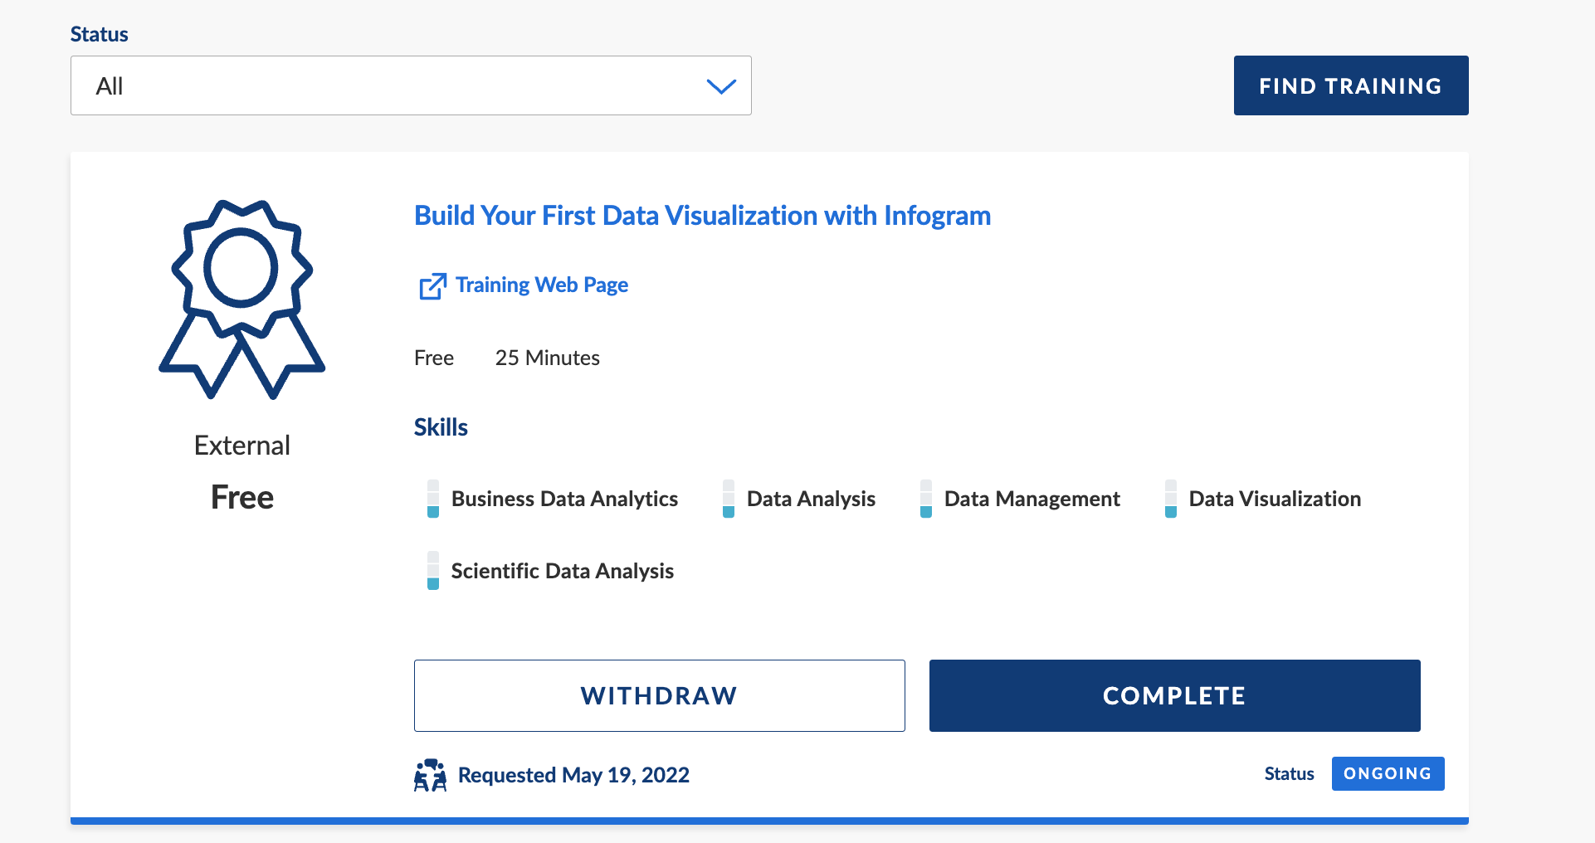
Task: Click the Withdraw button
Action: click(660, 695)
